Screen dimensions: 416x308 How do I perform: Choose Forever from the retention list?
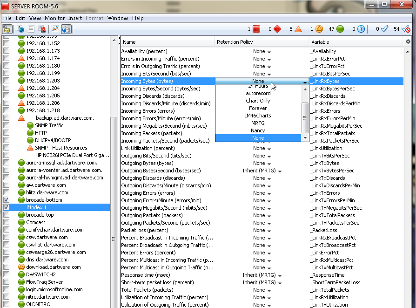point(258,108)
